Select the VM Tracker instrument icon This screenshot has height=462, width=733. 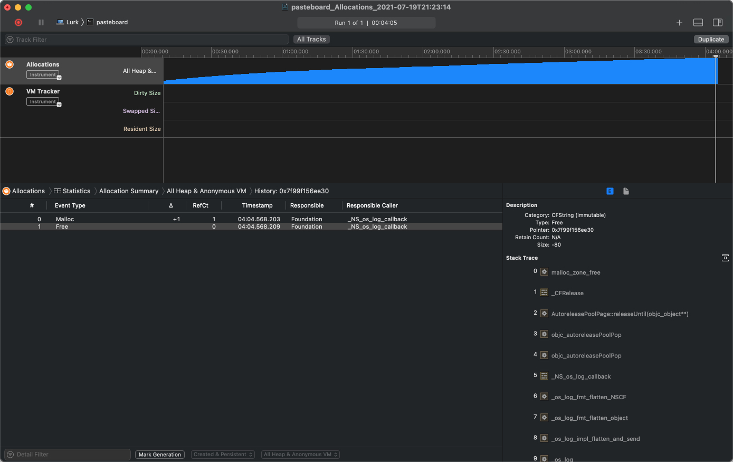(9, 91)
